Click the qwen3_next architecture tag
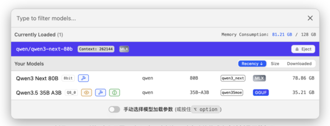 [x=233, y=78]
